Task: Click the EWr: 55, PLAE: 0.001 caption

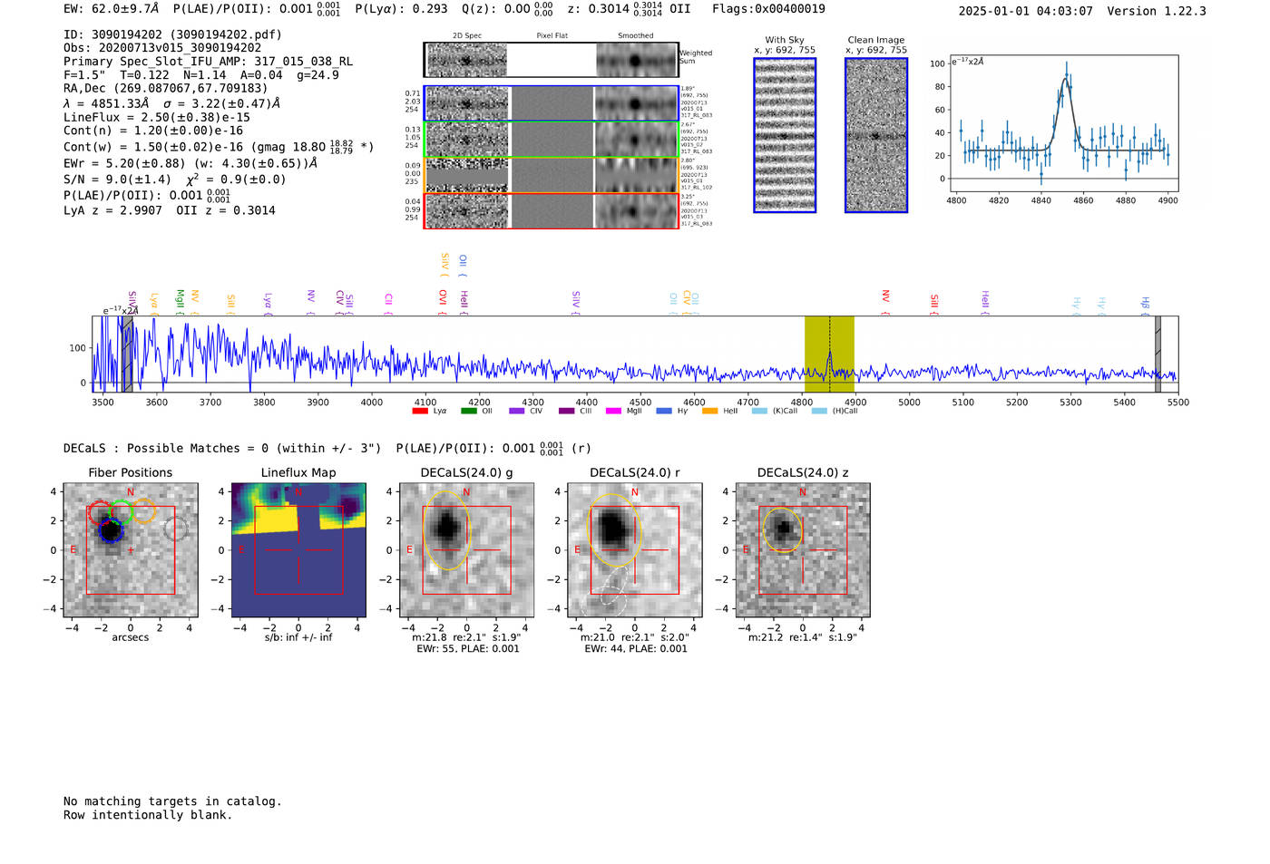Action: coord(468,649)
